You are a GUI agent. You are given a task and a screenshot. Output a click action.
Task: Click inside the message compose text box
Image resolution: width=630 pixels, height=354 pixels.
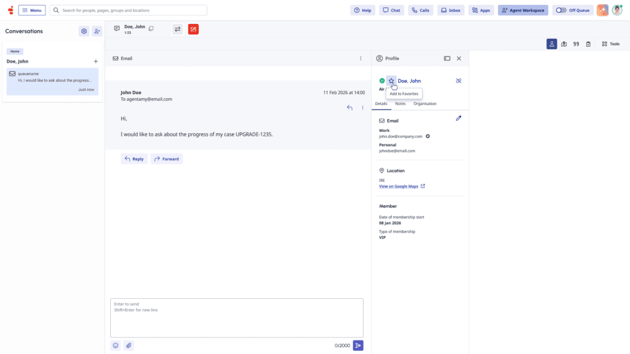tap(237, 318)
